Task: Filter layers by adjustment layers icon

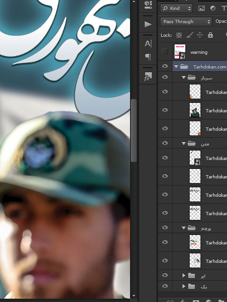Action: point(213,8)
